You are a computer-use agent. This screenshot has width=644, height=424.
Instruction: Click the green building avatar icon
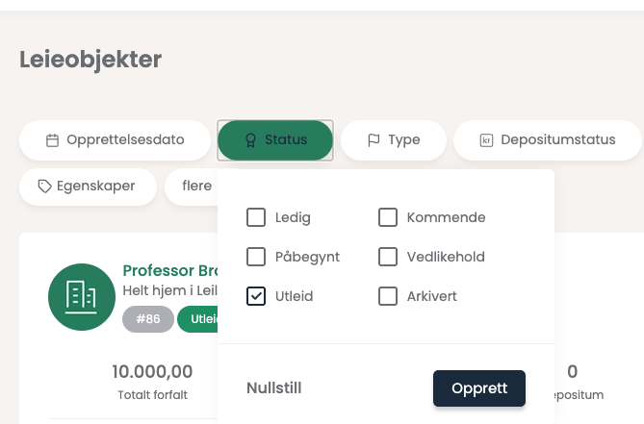[x=82, y=296]
